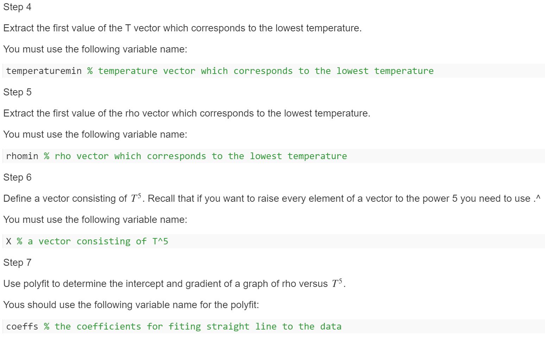Click the green comment after temperaturemin

260,71
